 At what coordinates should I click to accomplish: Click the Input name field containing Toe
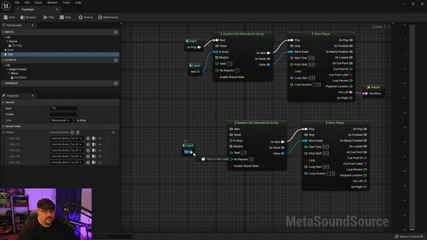(x=63, y=108)
